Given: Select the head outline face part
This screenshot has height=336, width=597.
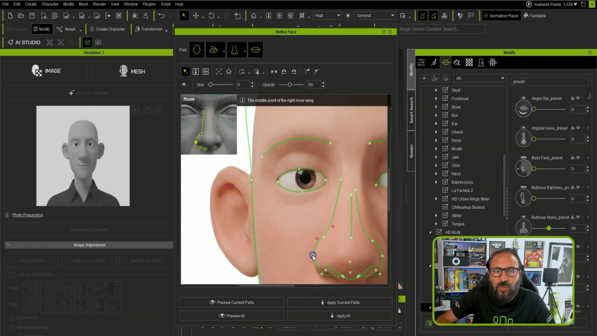Looking at the screenshot, I should click(197, 50).
